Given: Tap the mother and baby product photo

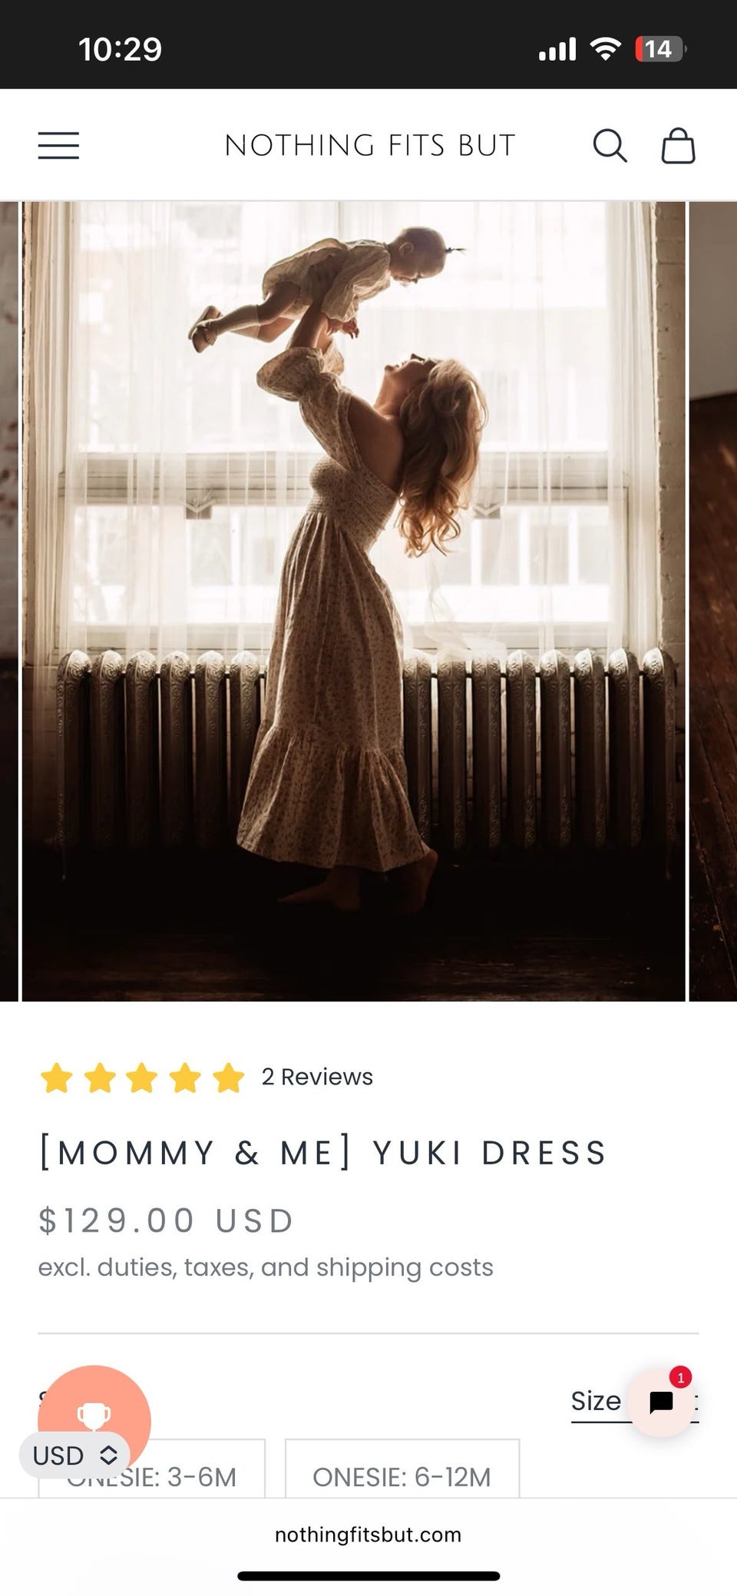Looking at the screenshot, I should coord(353,601).
